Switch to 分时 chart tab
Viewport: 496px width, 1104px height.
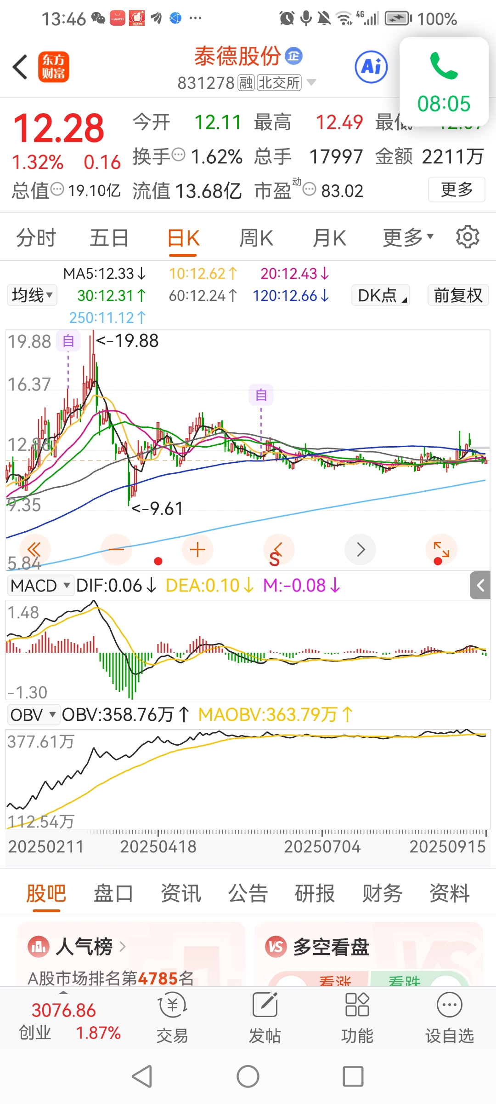36,238
